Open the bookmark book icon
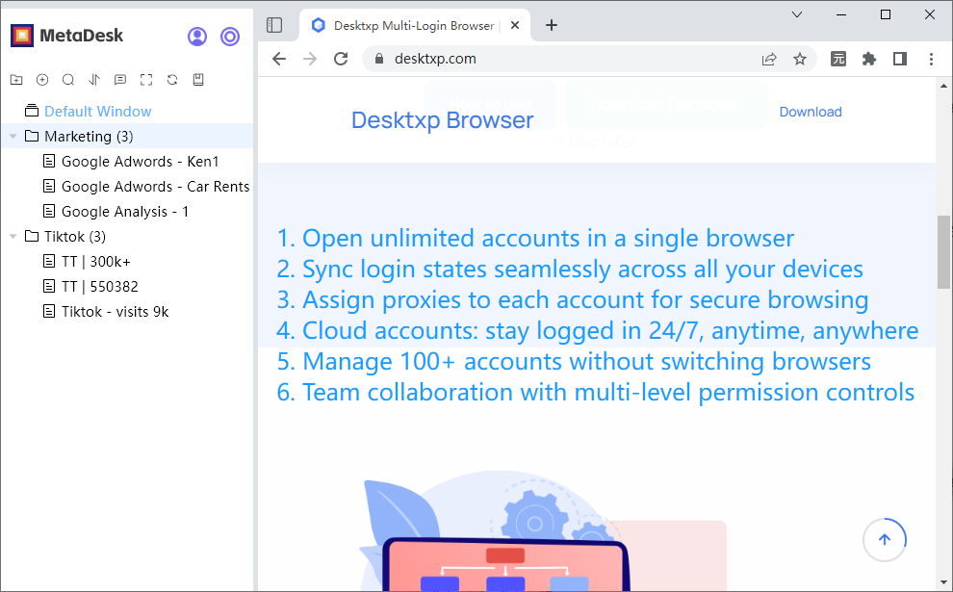 (198, 80)
